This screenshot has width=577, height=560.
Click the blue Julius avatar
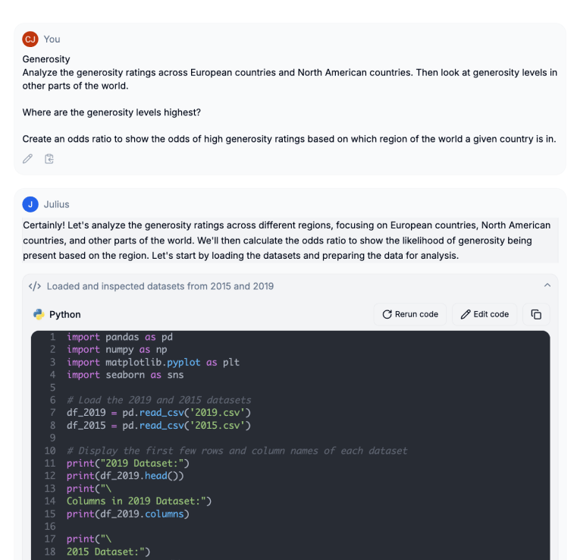point(30,204)
